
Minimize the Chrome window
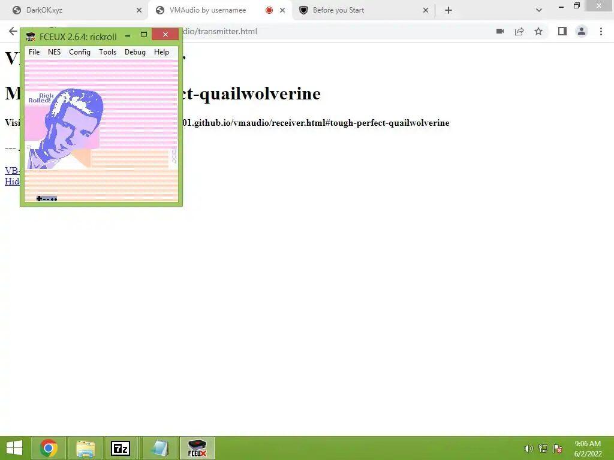tap(561, 6)
